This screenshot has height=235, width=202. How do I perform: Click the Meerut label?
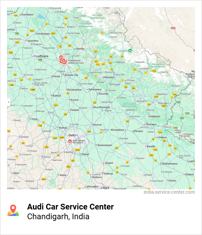(x=97, y=125)
